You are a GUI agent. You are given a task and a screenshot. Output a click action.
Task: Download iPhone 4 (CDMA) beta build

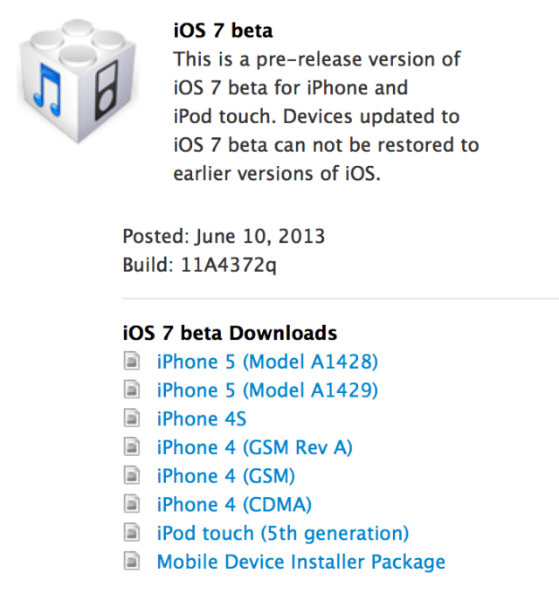click(234, 505)
